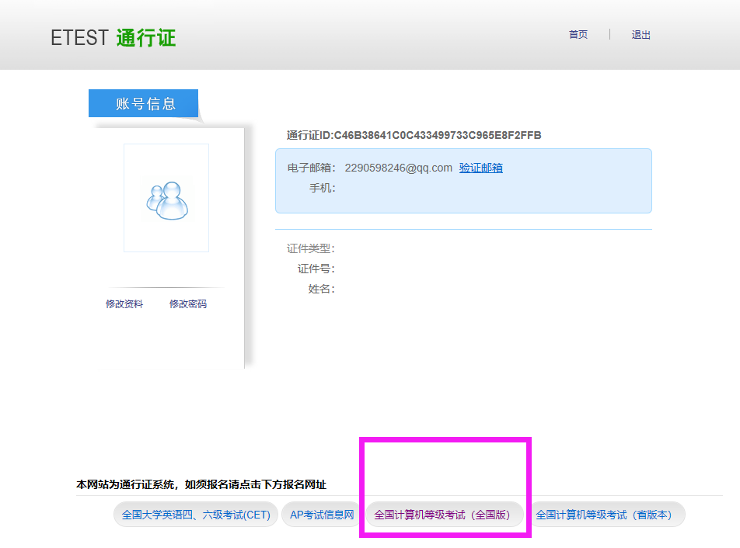Click the 姓名 field label

(321, 289)
